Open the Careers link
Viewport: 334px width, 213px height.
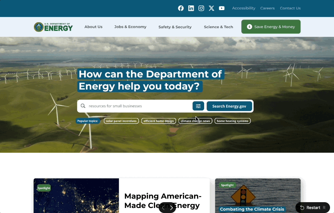pyautogui.click(x=267, y=8)
